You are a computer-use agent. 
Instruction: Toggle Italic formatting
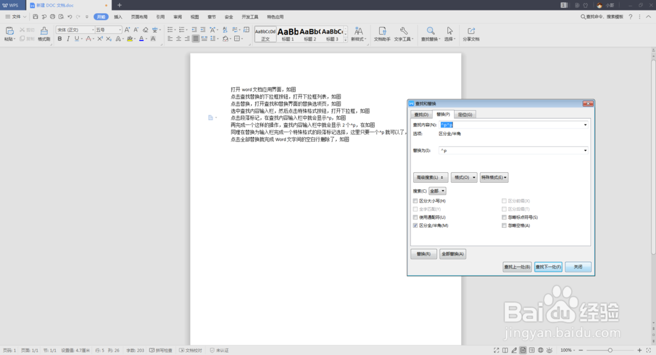pos(68,39)
